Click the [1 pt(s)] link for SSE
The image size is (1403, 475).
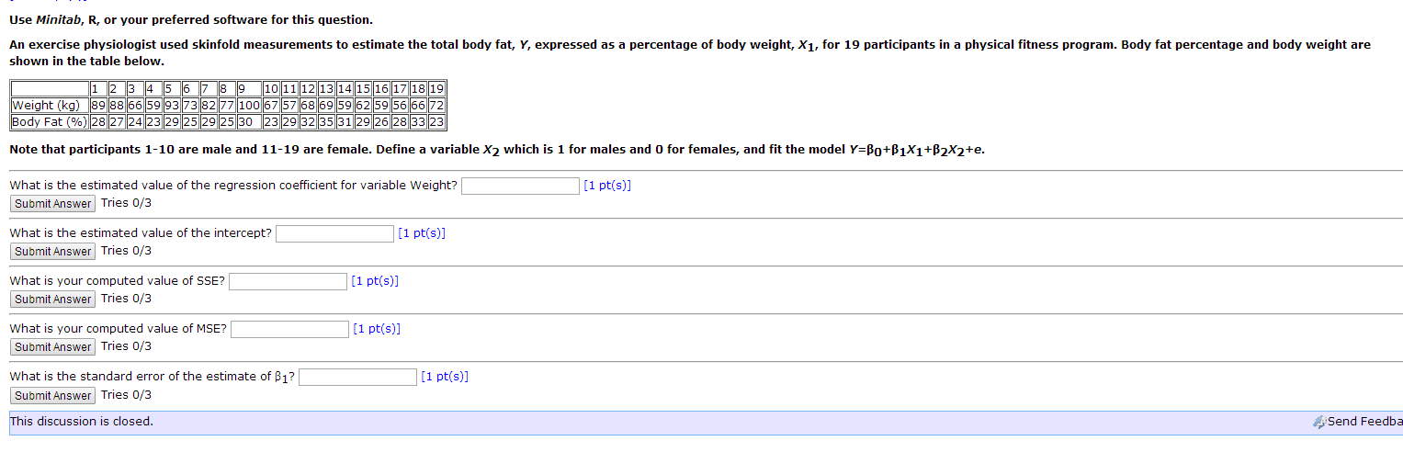point(375,281)
